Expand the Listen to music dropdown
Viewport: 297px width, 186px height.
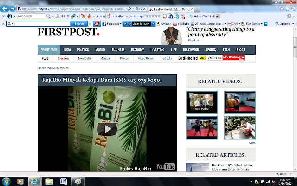(x=153, y=24)
